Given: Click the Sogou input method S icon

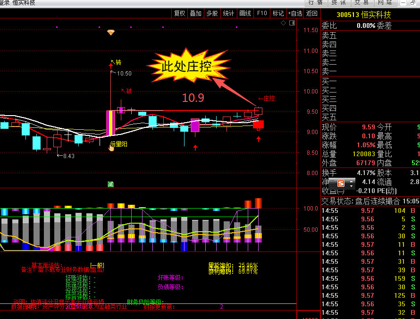Looking at the screenshot, I should click(x=340, y=182).
